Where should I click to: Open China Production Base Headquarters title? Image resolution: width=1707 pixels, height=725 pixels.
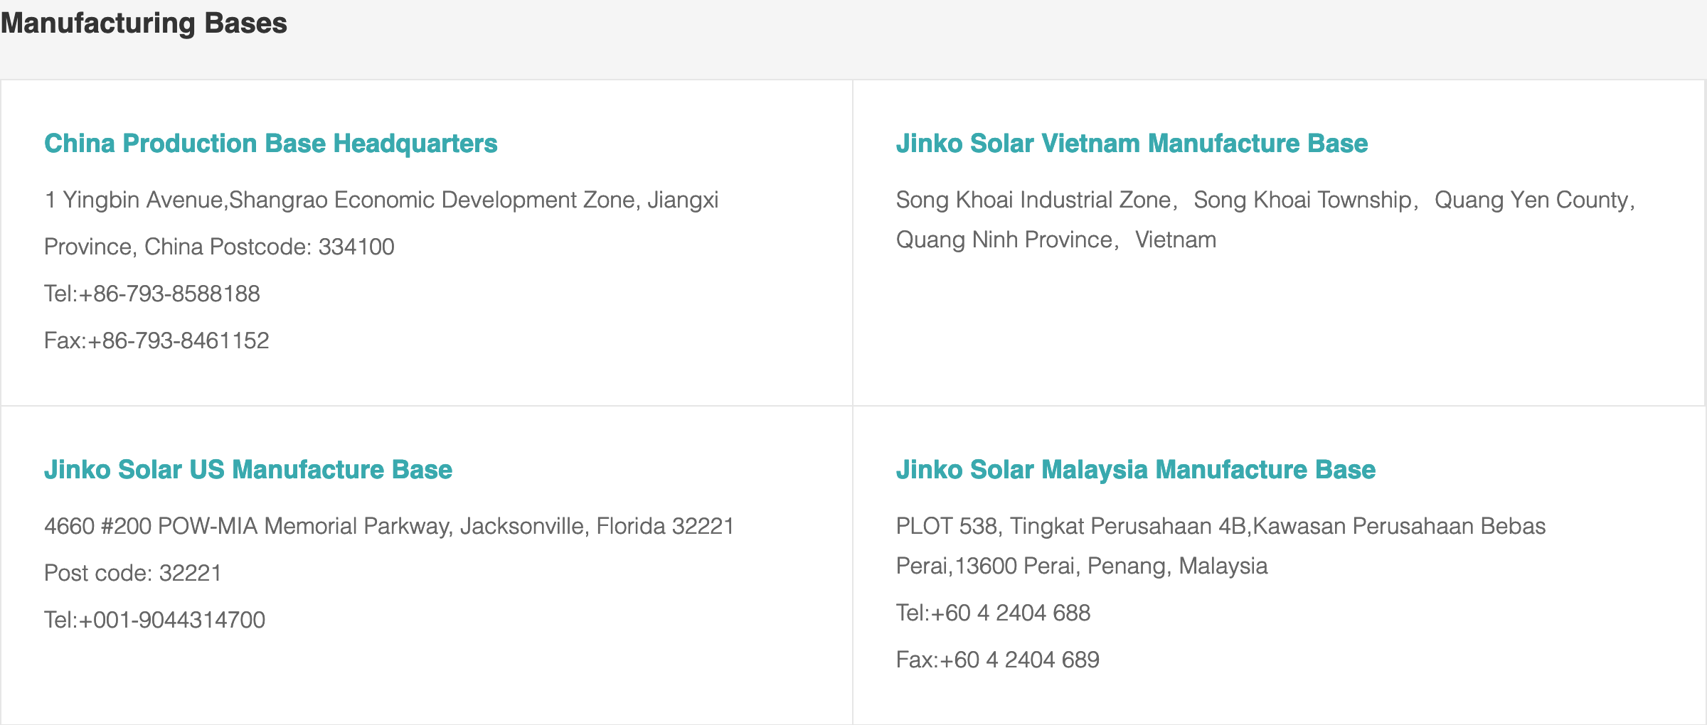(x=270, y=144)
